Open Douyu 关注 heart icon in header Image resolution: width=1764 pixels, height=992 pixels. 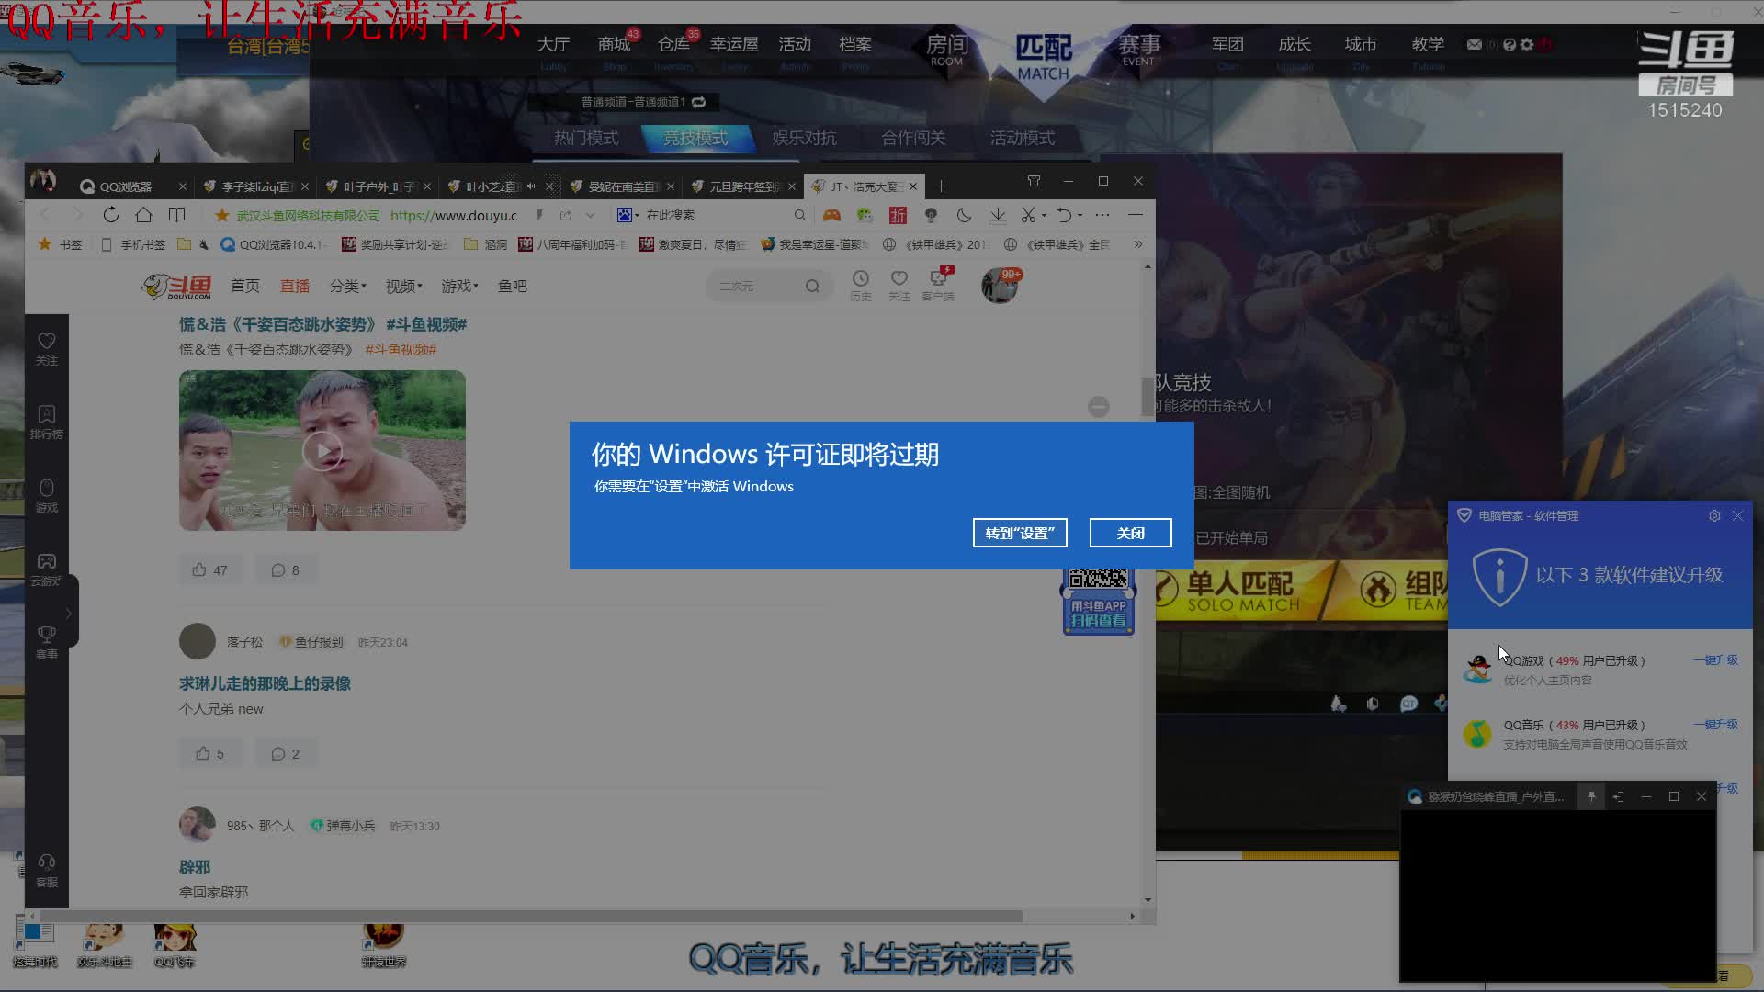pos(899,285)
